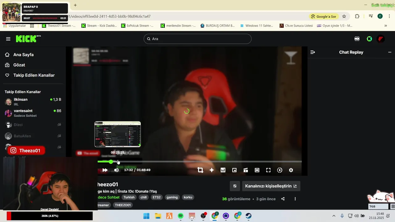Image resolution: width=395 pixels, height=222 pixels.
Task: Open the merilendin Stream bookmark
Action: point(178,26)
